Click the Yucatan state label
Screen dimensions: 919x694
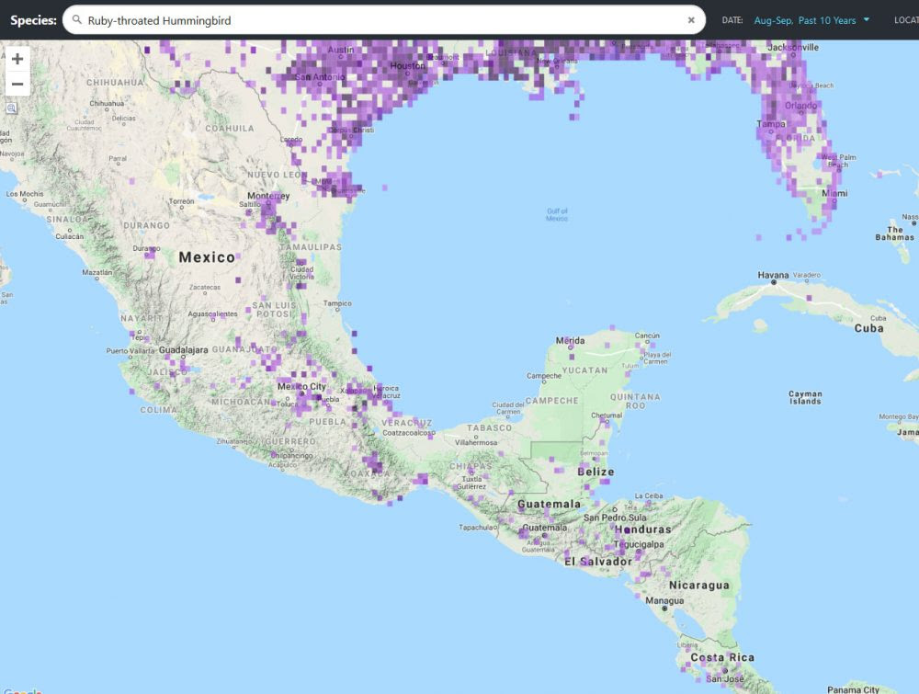[584, 370]
